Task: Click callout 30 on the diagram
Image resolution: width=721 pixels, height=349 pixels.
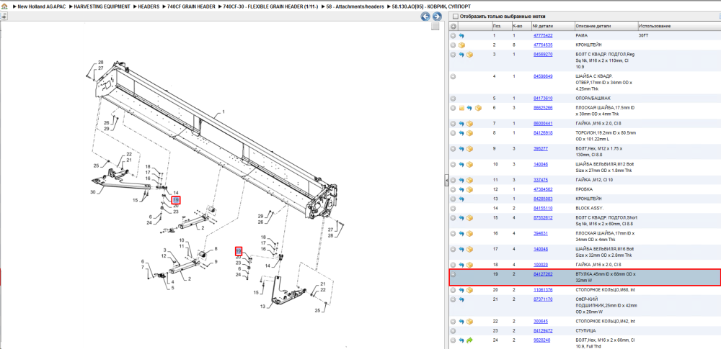Action: [x=93, y=192]
